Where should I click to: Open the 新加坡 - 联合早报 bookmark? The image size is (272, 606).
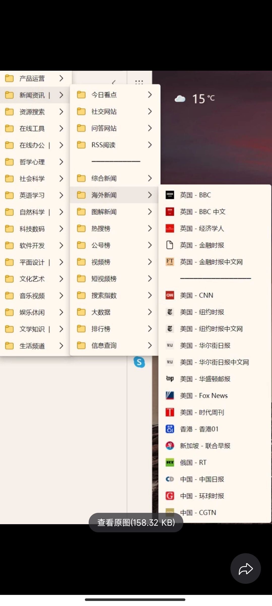215,446
